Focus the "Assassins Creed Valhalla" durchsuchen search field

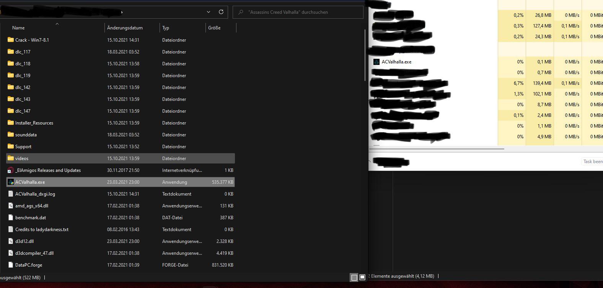[x=298, y=12]
